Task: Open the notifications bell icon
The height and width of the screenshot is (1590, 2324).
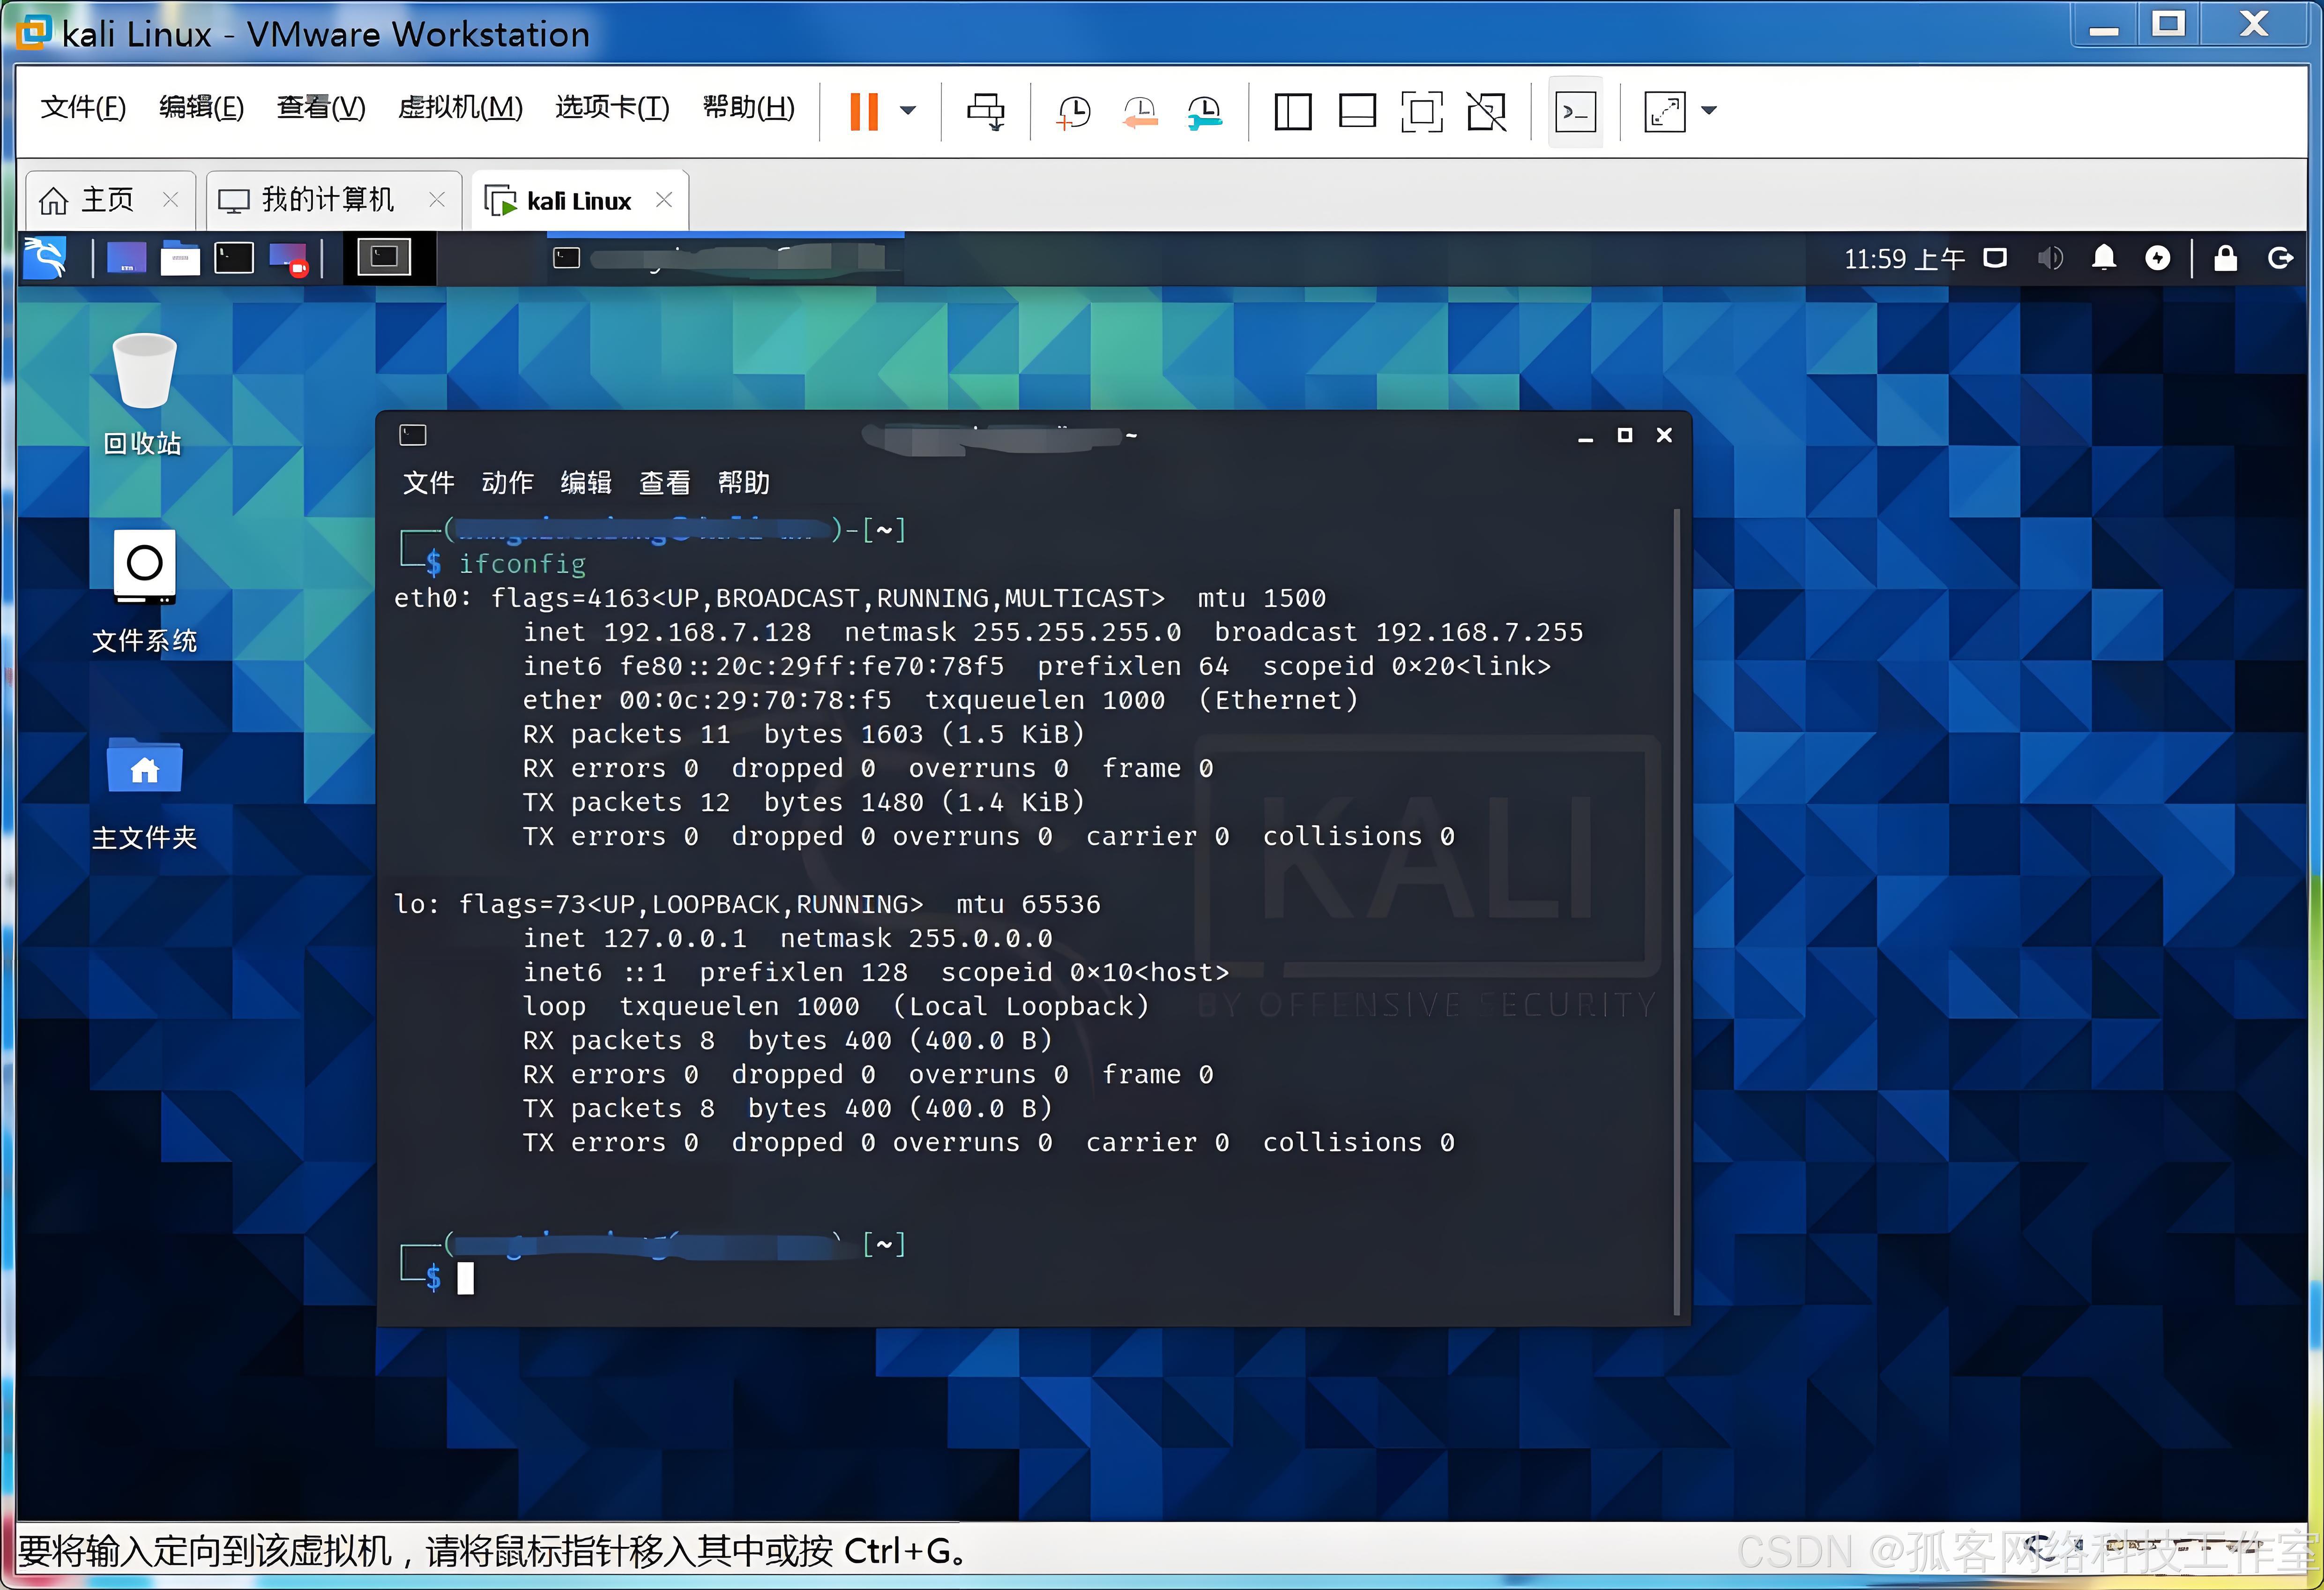Action: tap(2104, 258)
